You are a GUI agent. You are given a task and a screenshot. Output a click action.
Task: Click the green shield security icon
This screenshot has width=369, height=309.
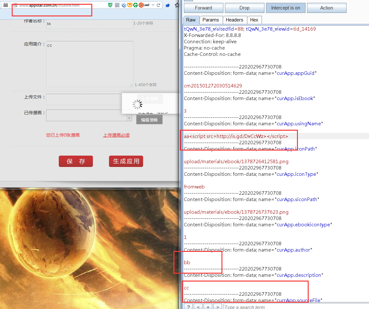point(110,5)
